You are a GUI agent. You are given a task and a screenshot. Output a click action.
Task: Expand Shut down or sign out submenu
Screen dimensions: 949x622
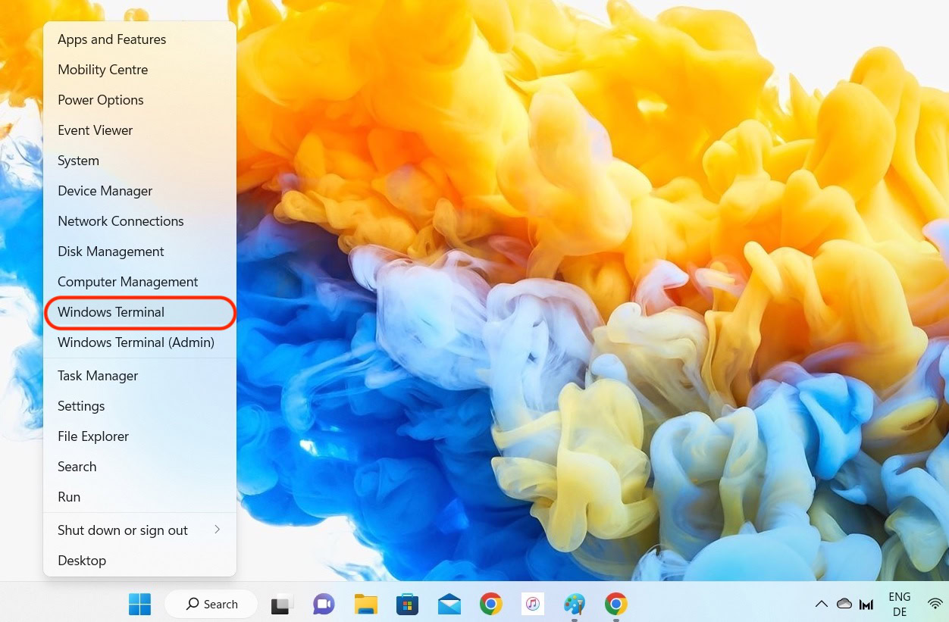click(x=140, y=530)
